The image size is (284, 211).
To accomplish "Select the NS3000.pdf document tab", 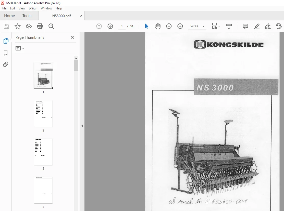I will (61, 16).
